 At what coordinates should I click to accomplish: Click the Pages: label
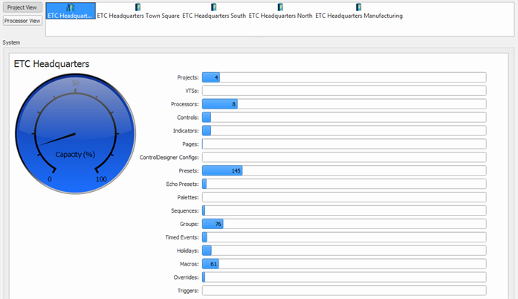click(x=190, y=144)
